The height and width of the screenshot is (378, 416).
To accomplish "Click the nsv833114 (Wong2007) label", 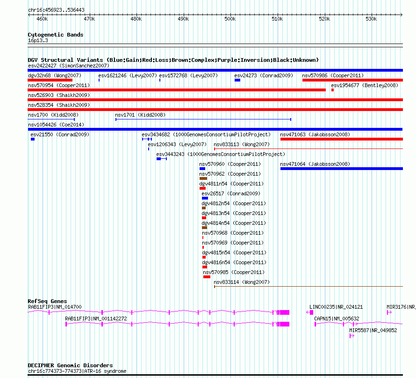I will (x=242, y=282).
